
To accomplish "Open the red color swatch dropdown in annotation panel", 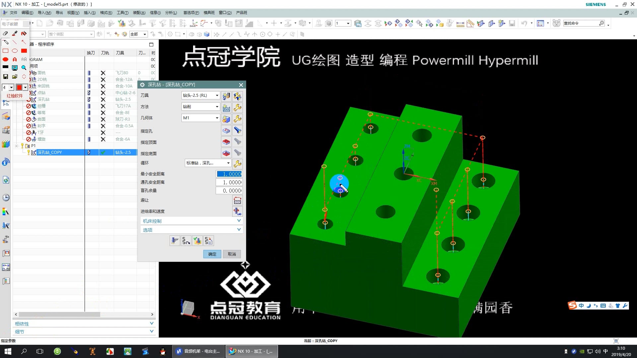I will tap(25, 88).
